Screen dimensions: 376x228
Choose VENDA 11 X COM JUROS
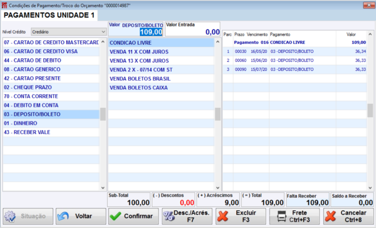[161, 52]
